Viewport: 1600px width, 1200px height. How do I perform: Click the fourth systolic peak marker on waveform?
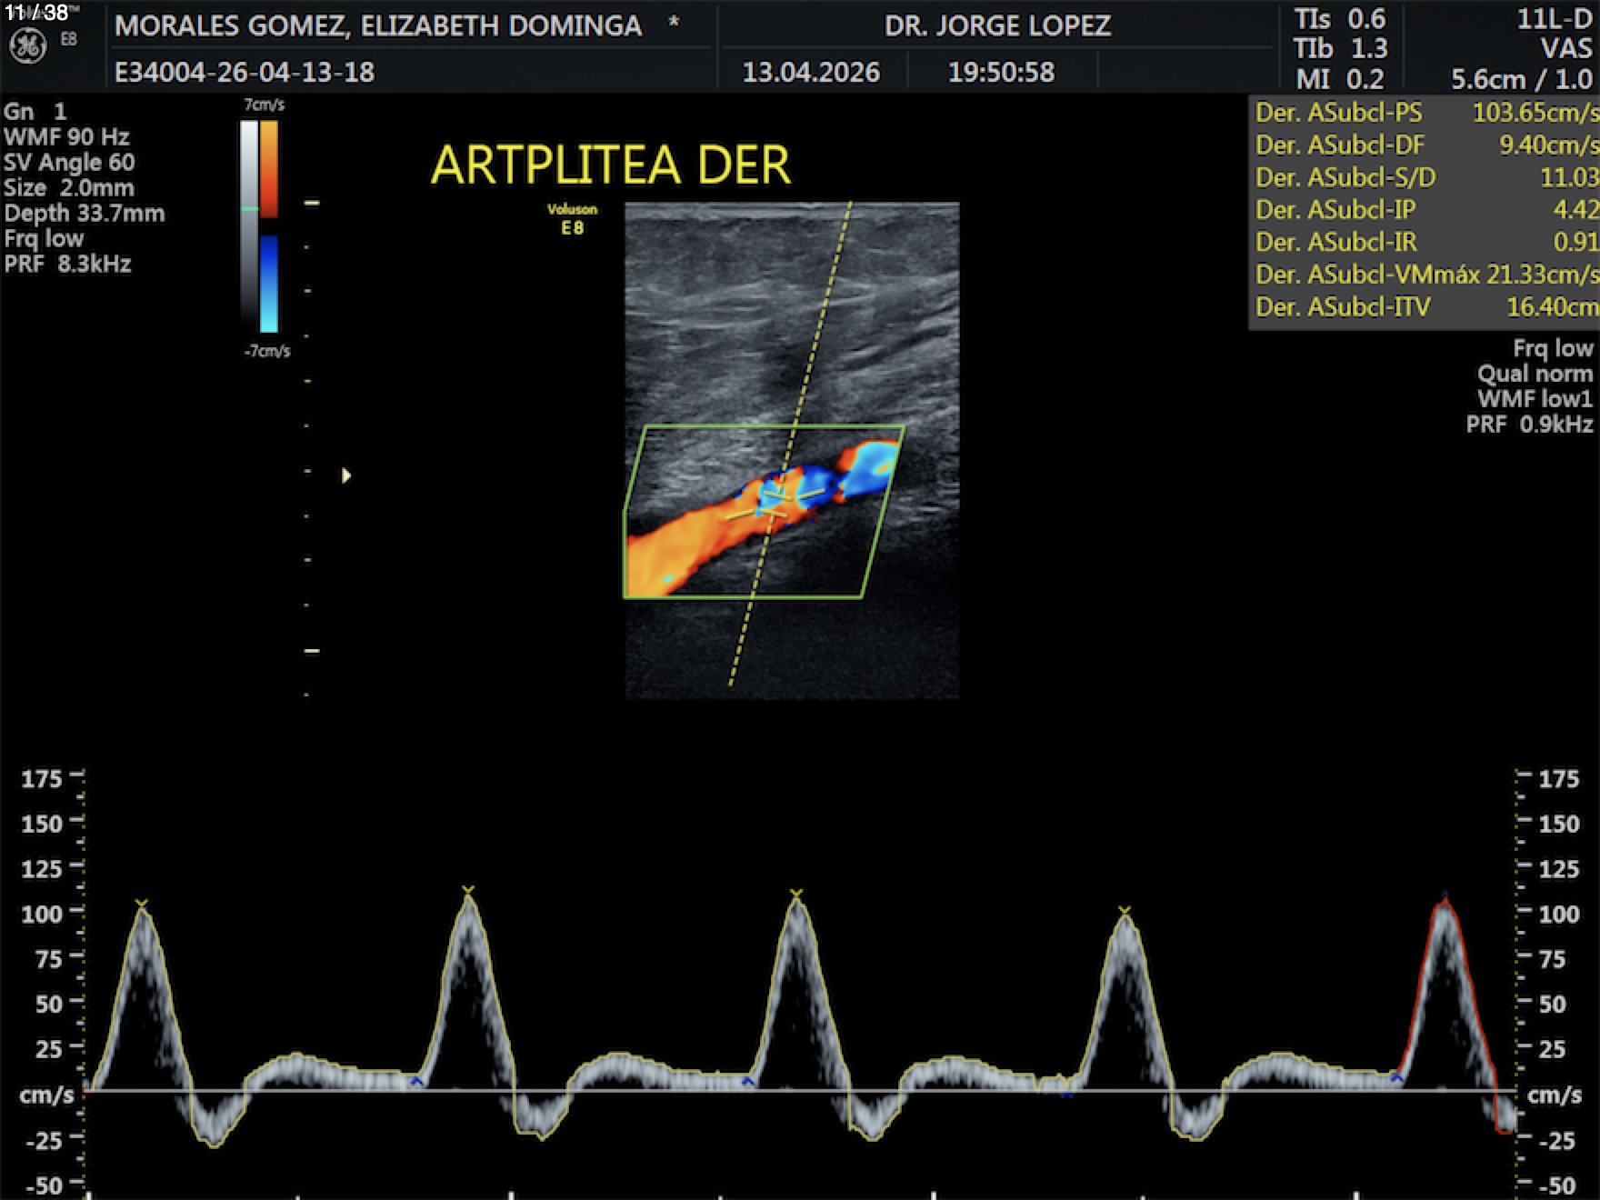coord(1125,910)
